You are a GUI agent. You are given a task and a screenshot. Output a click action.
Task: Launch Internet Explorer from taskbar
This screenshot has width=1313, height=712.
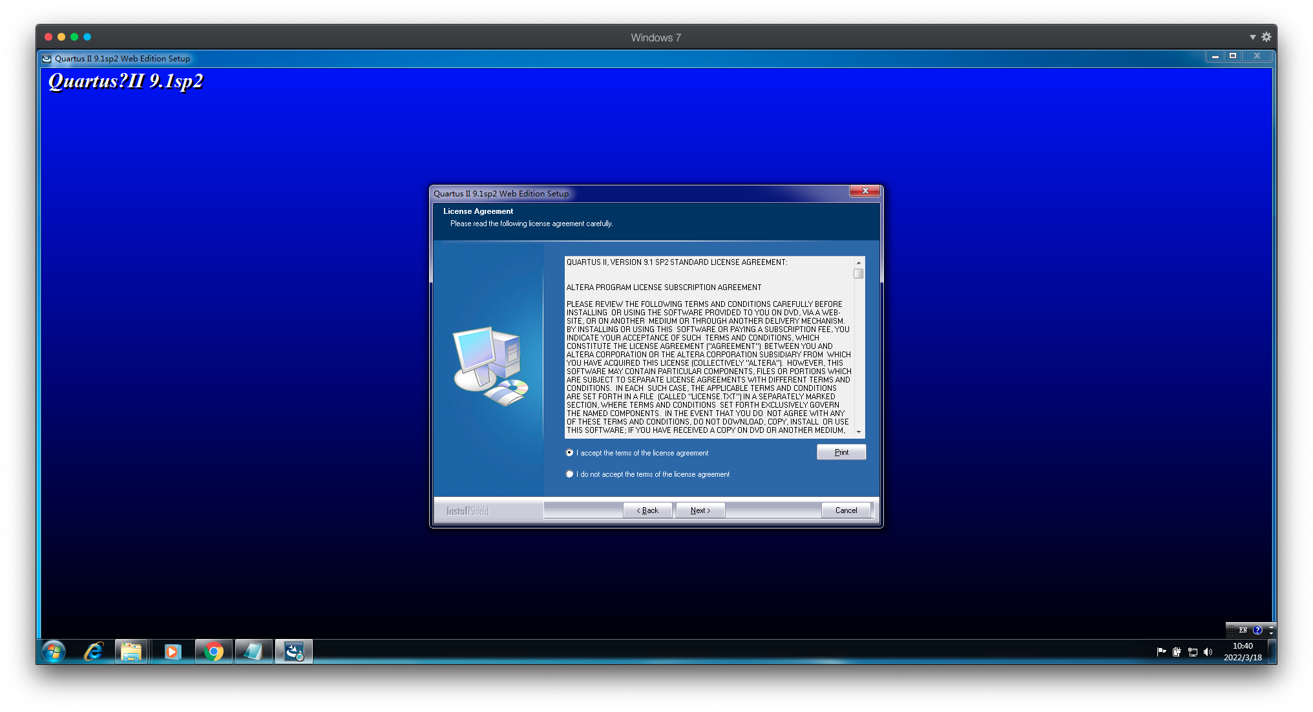coord(94,652)
